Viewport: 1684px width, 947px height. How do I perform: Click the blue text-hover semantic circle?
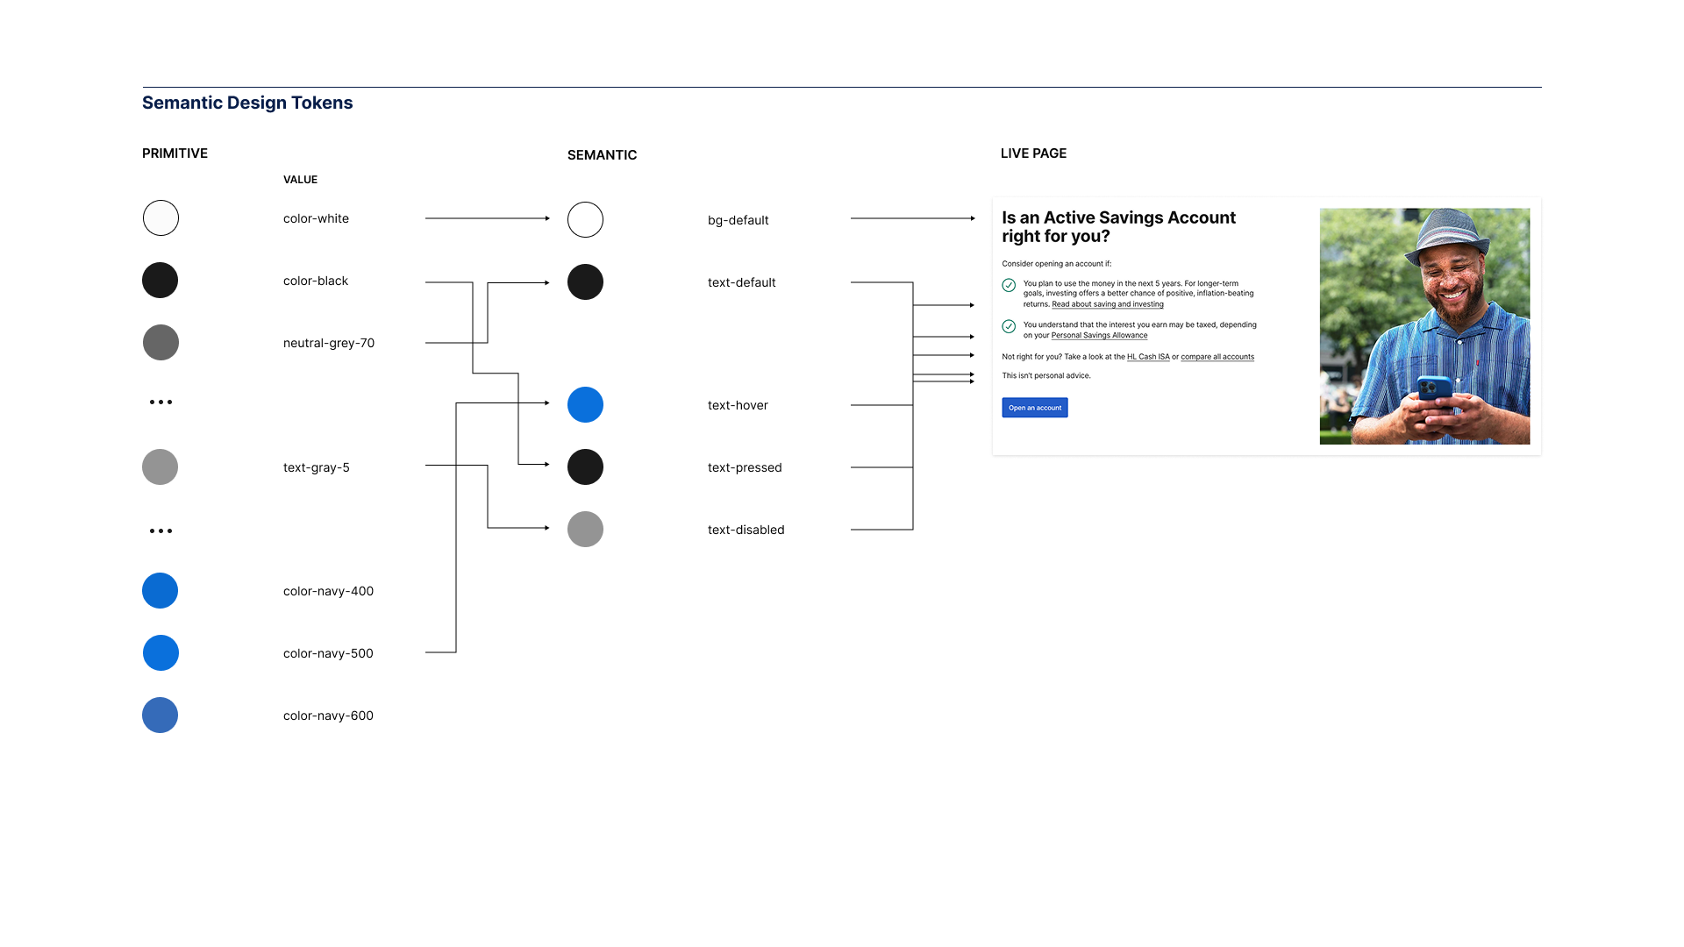coord(585,404)
